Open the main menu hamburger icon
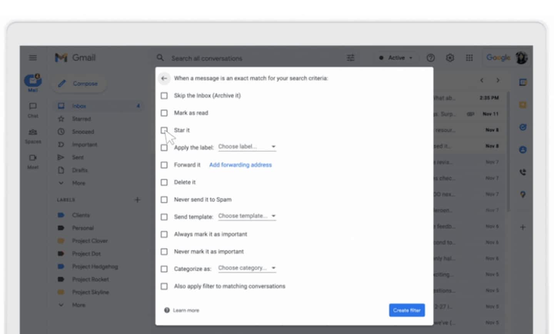Screen dimensions: 554x334 33,58
